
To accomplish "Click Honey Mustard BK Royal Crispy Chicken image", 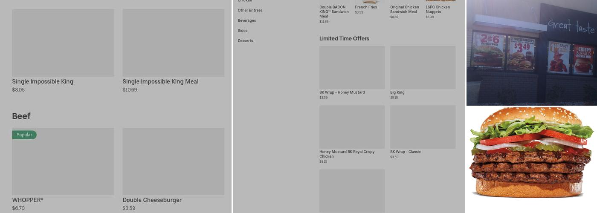I will coord(352,127).
